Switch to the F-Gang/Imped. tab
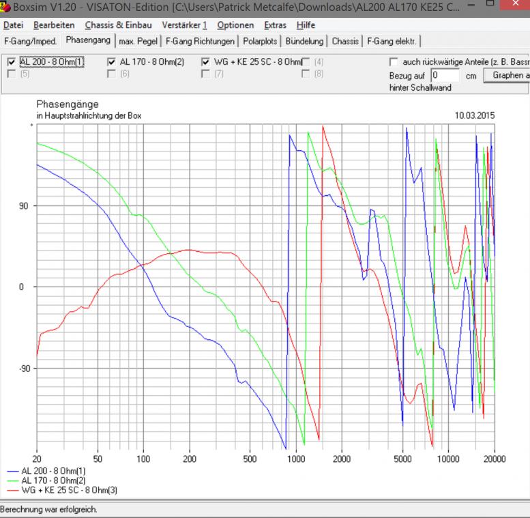 31,41
